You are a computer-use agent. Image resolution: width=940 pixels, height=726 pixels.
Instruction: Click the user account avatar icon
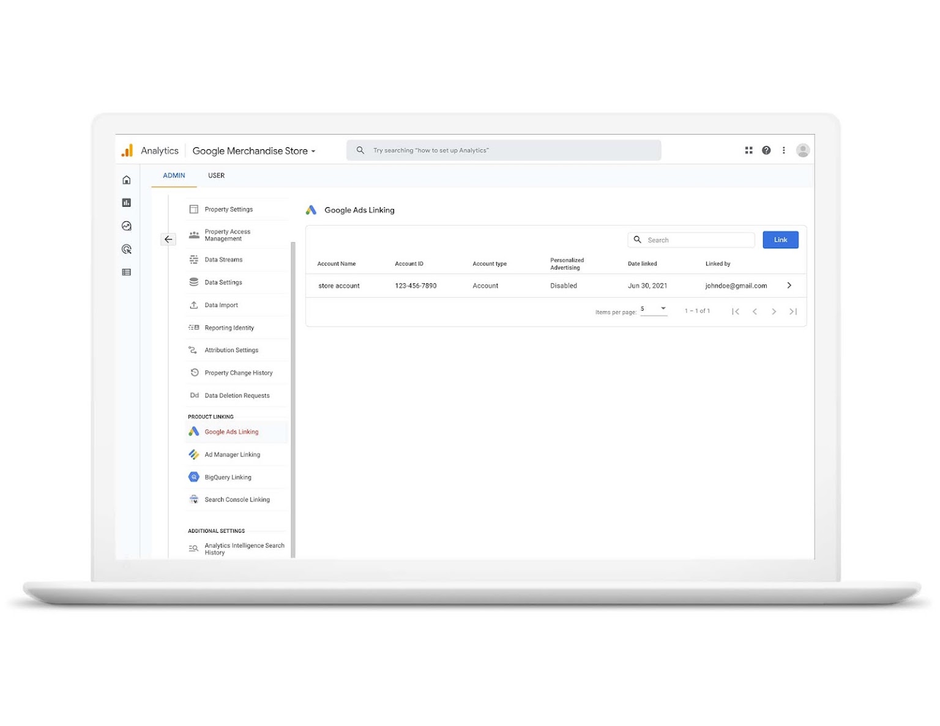[x=803, y=150]
